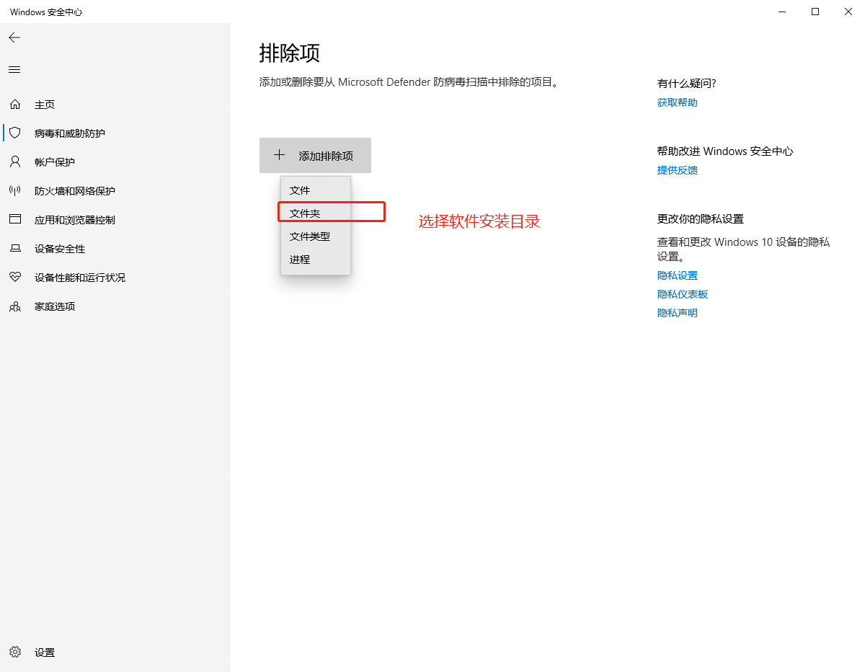Viewport: 865px width, 672px height.
Task: Click the home icon beside 主页
Action: (x=15, y=105)
